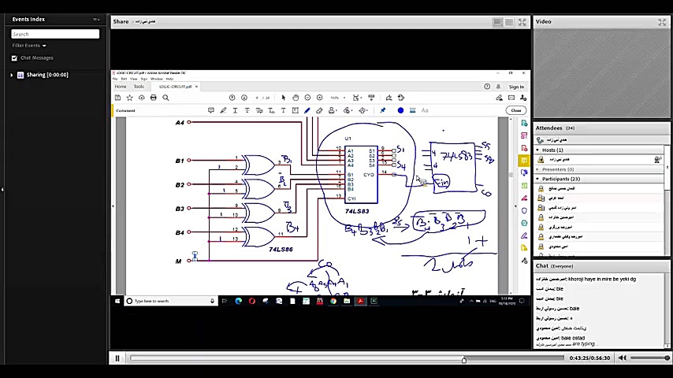Select the Eraser tool
Screen dimensions: 673x378
pos(319,111)
